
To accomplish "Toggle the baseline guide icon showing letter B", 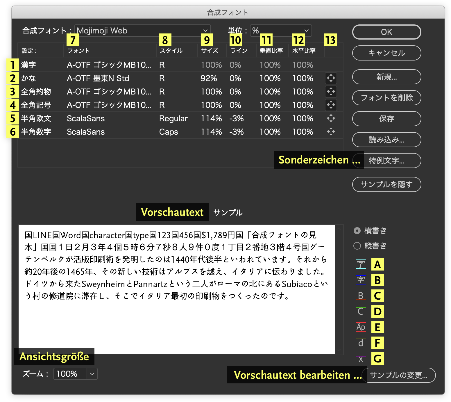I will coord(361,296).
